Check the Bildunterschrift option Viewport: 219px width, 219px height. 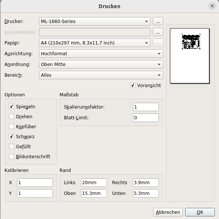coord(12,157)
